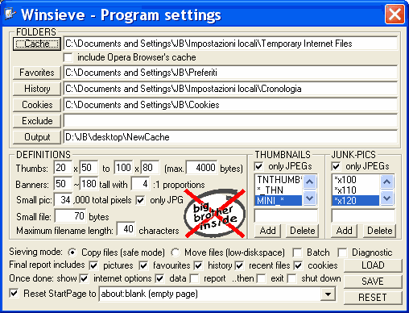
Task: Click up arrow of THUMBNAILS list scrollbar
Action: tap(310, 182)
